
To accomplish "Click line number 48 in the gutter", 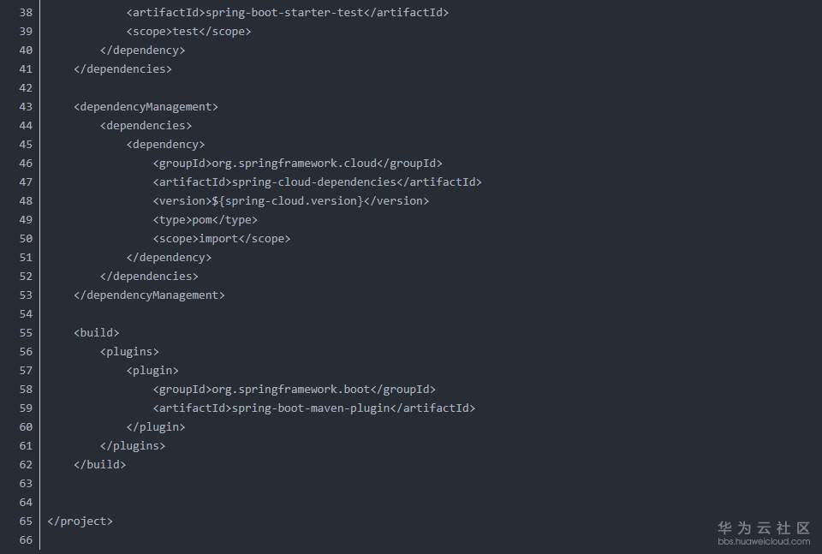I will tap(25, 201).
